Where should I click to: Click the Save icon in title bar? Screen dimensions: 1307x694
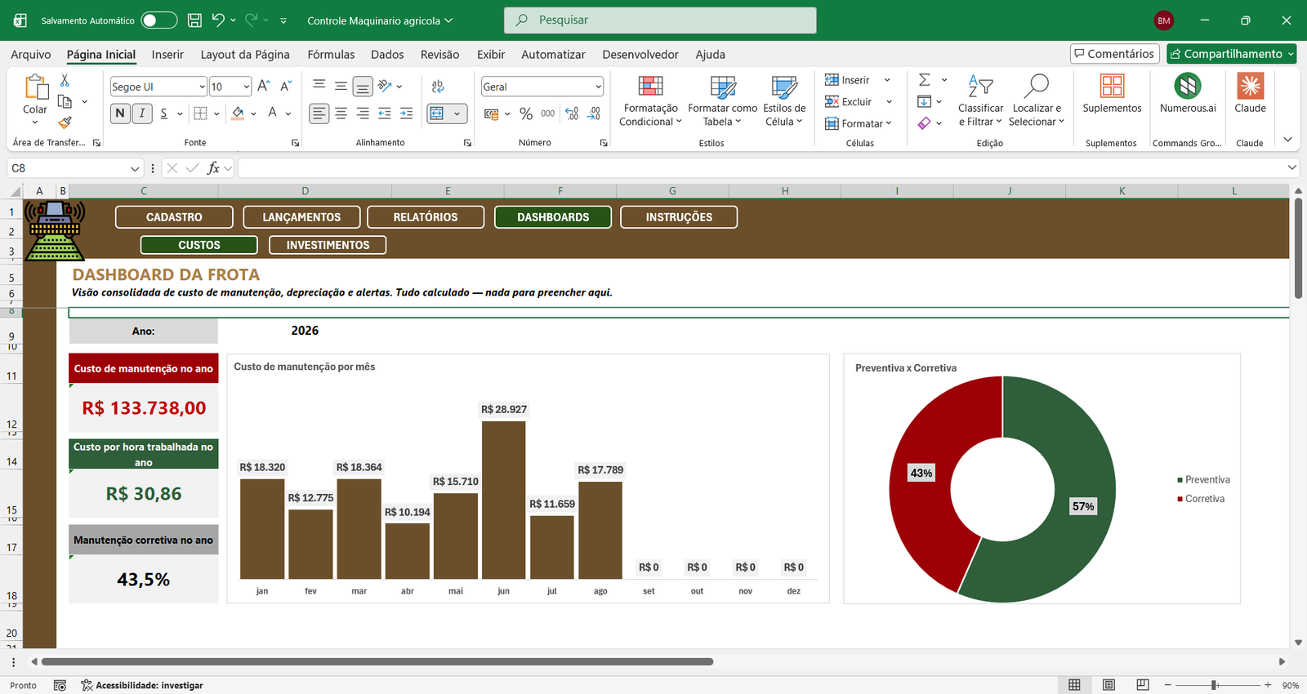tap(194, 20)
